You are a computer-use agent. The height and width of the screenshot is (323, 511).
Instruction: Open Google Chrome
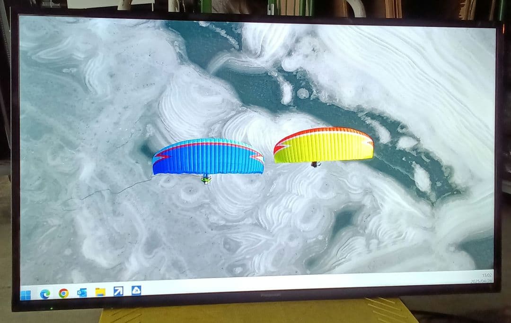click(62, 292)
